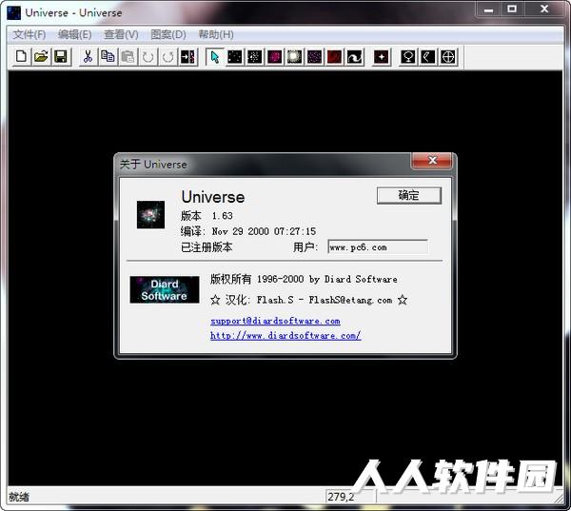The width and height of the screenshot is (571, 511).
Task: Close the 关于 Universe dialog
Action: coord(432,160)
